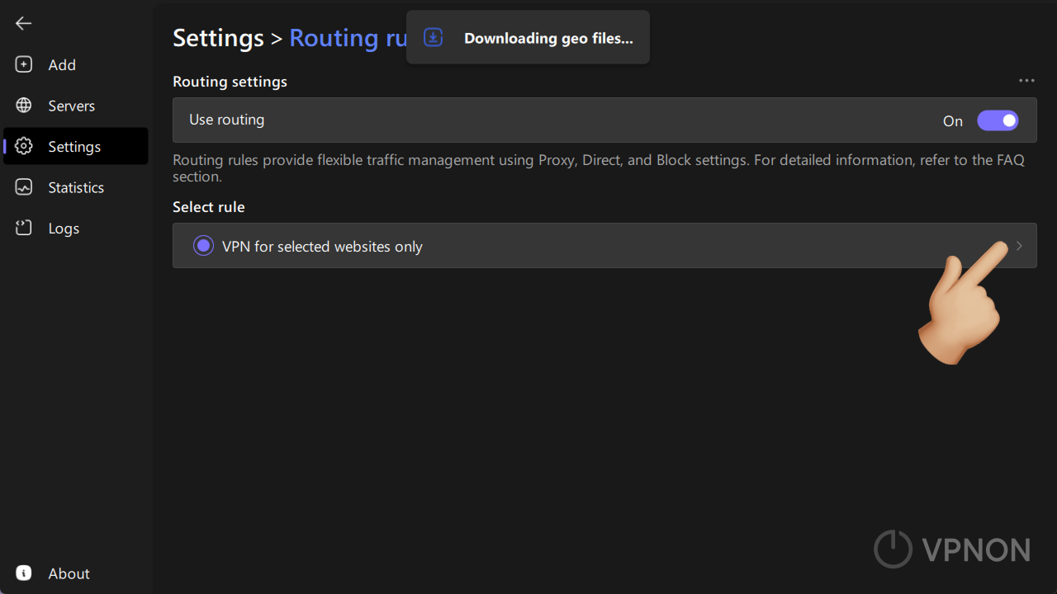
Task: Select the Servers globe icon
Action: coord(23,105)
